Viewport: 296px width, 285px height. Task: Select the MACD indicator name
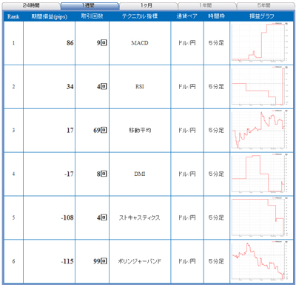coord(140,43)
